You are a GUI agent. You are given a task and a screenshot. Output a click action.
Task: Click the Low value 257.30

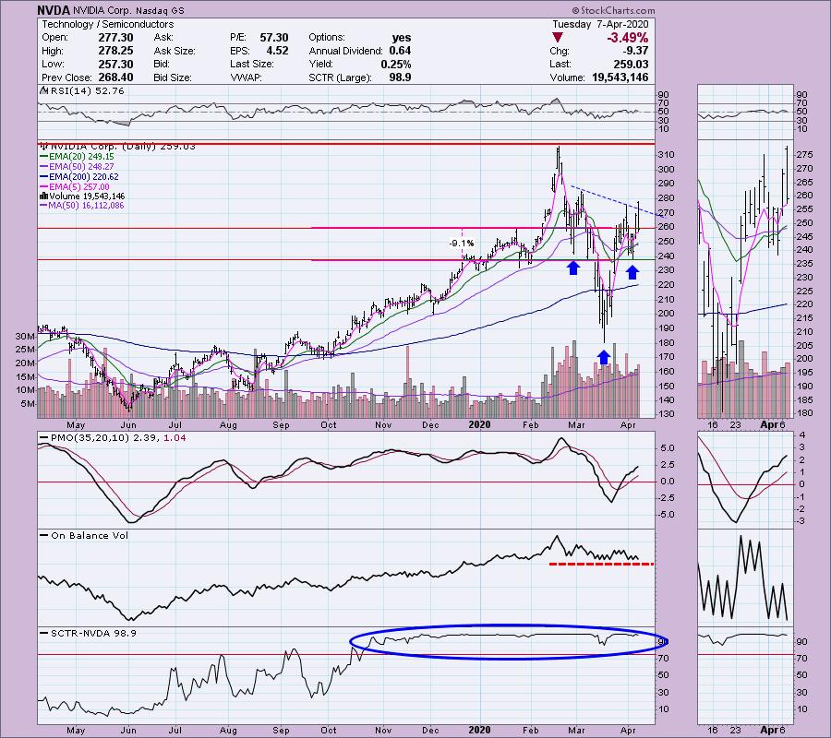[x=115, y=64]
